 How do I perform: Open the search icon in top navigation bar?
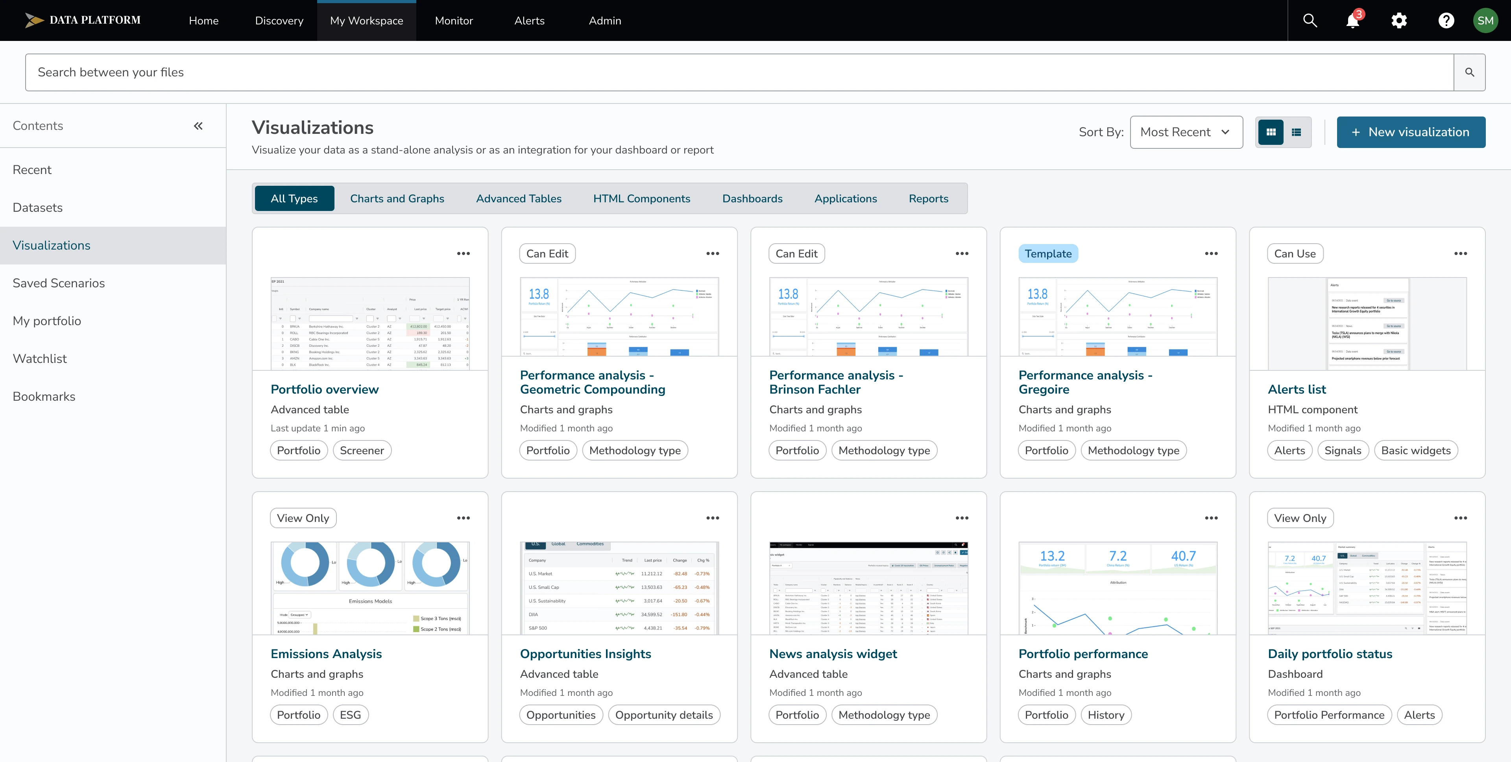pyautogui.click(x=1310, y=20)
